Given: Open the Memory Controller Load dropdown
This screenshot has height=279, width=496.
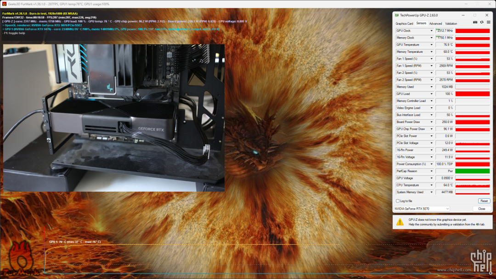Looking at the screenshot, I should click(x=431, y=101).
